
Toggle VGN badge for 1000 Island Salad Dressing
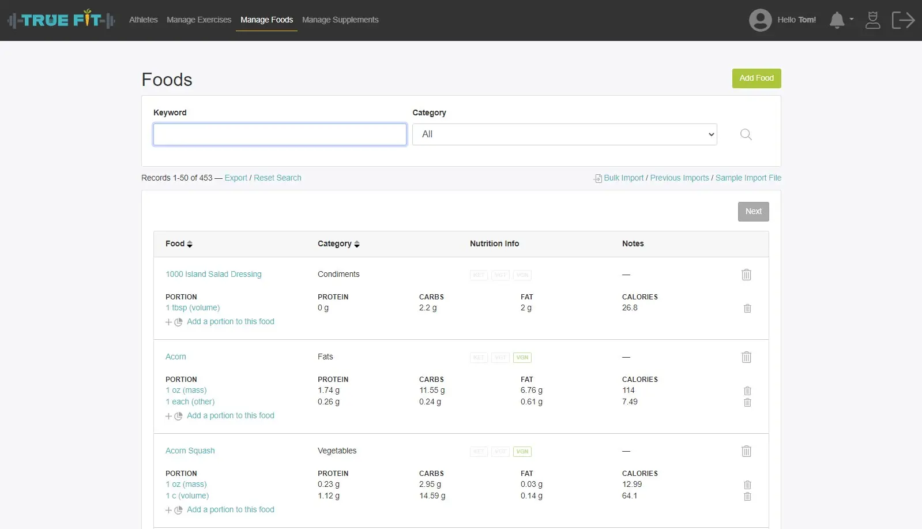pos(522,275)
